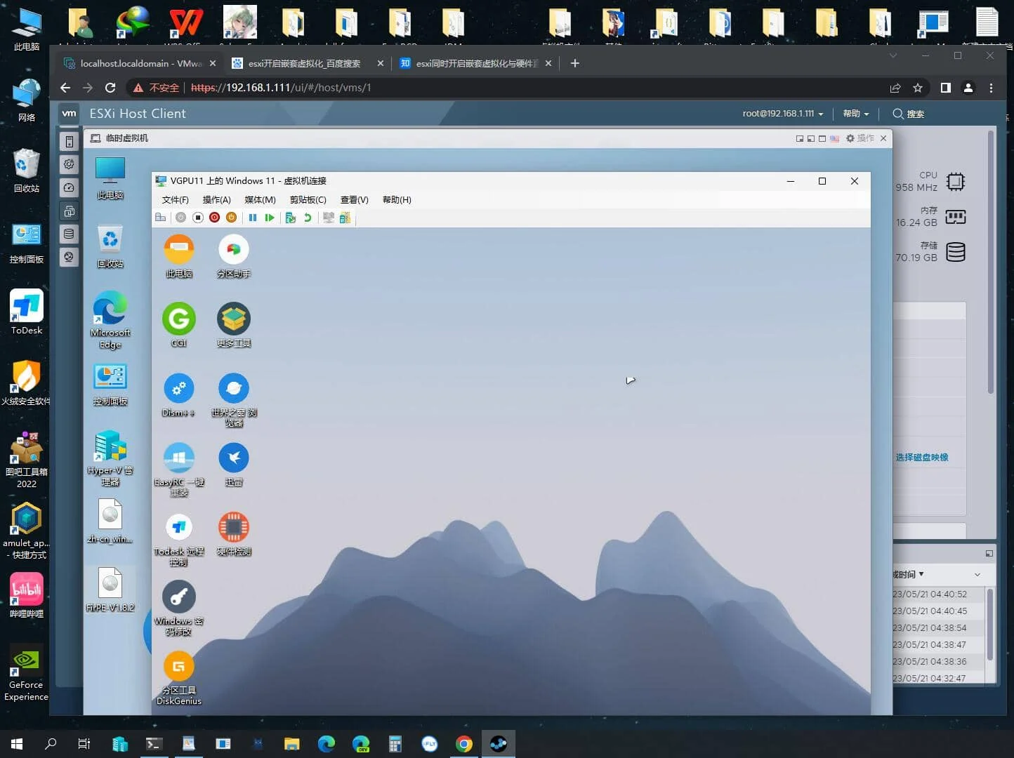This screenshot has width=1014, height=758.
Task: Click the orange save state power icon
Action: (x=231, y=218)
